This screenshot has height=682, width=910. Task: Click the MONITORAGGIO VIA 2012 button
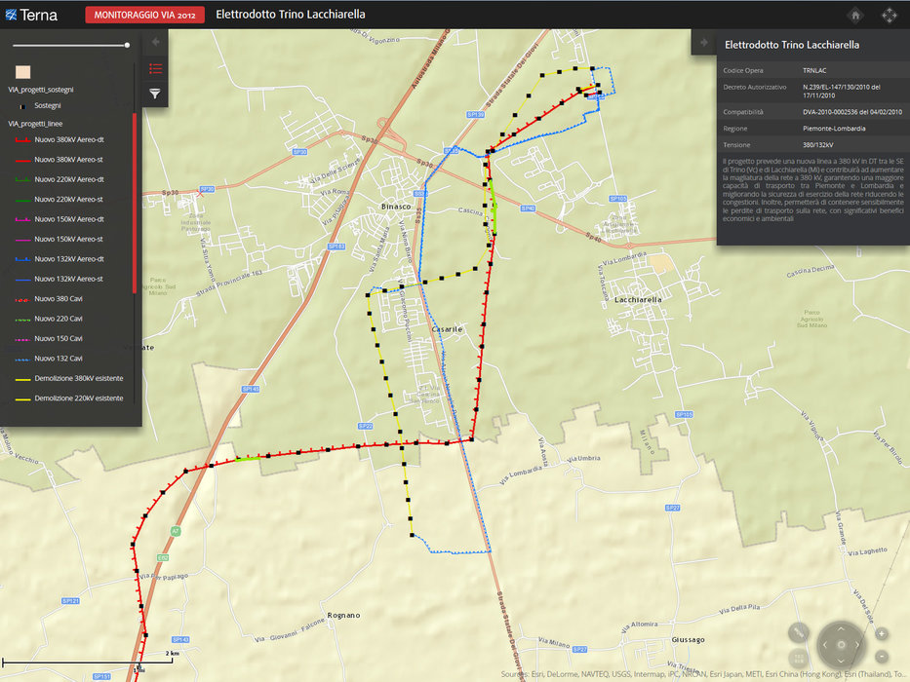pos(145,15)
